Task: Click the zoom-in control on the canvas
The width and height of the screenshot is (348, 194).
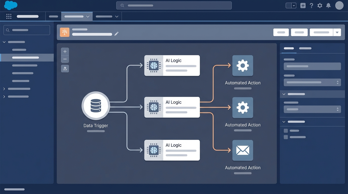Action: pos(65,51)
